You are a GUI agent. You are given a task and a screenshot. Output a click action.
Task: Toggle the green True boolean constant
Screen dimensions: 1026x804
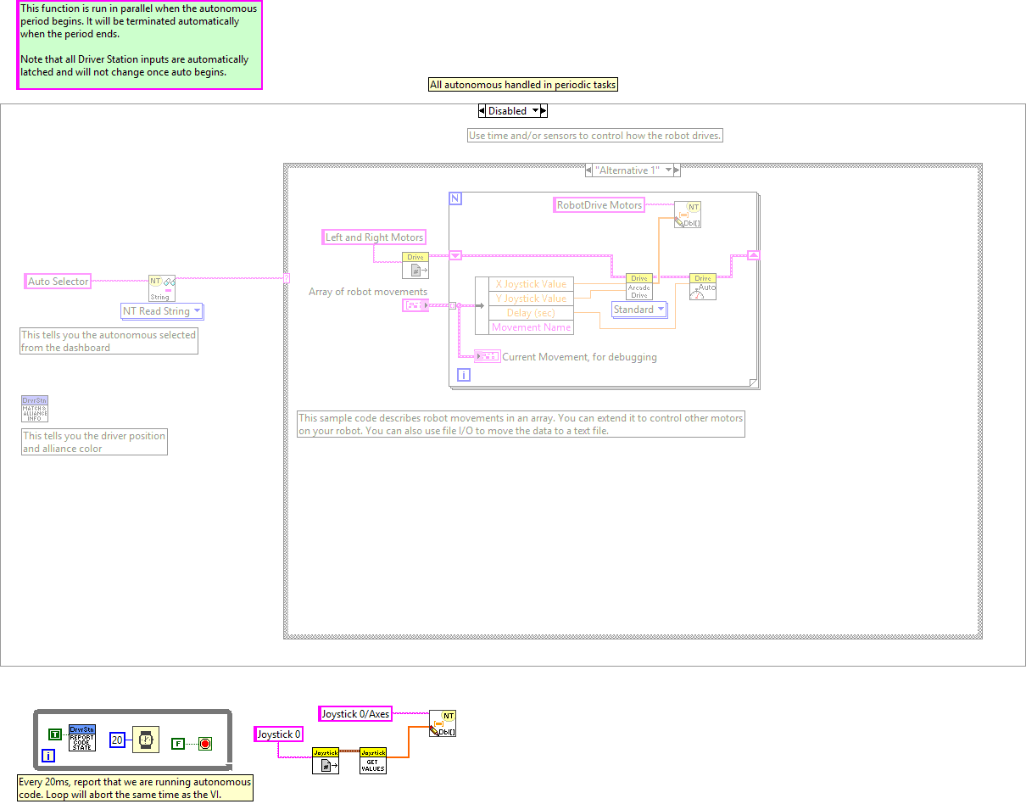pyautogui.click(x=54, y=734)
